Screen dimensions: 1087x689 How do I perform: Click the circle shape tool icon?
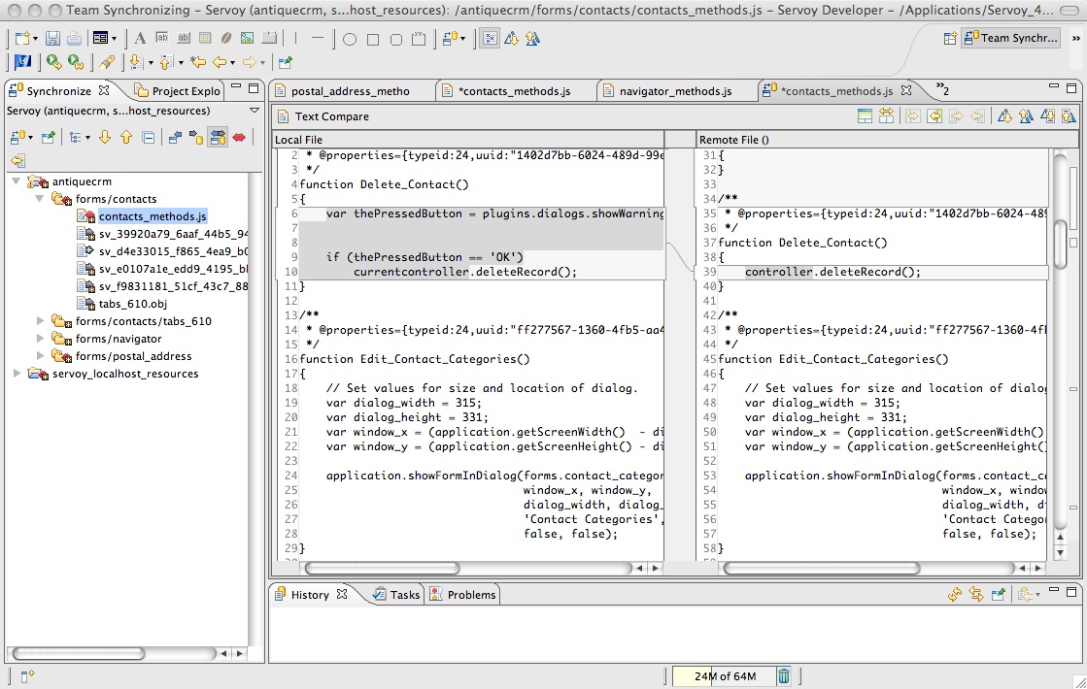[349, 40]
